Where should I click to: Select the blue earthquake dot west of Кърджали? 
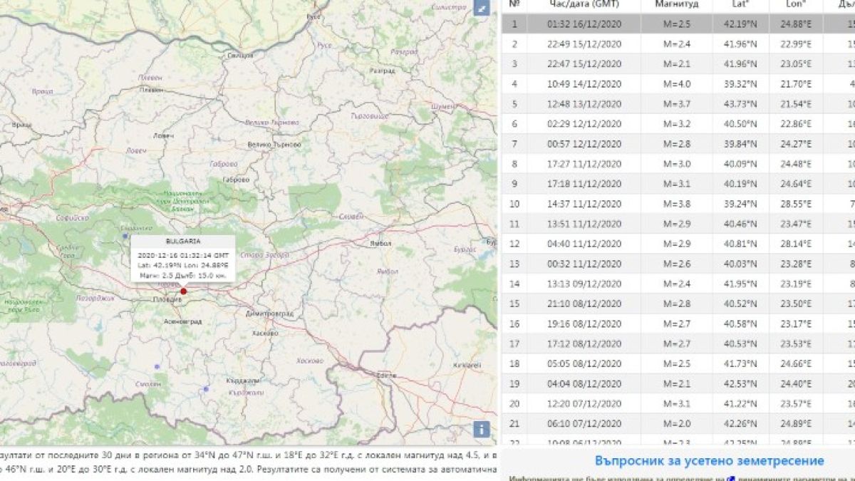206,389
